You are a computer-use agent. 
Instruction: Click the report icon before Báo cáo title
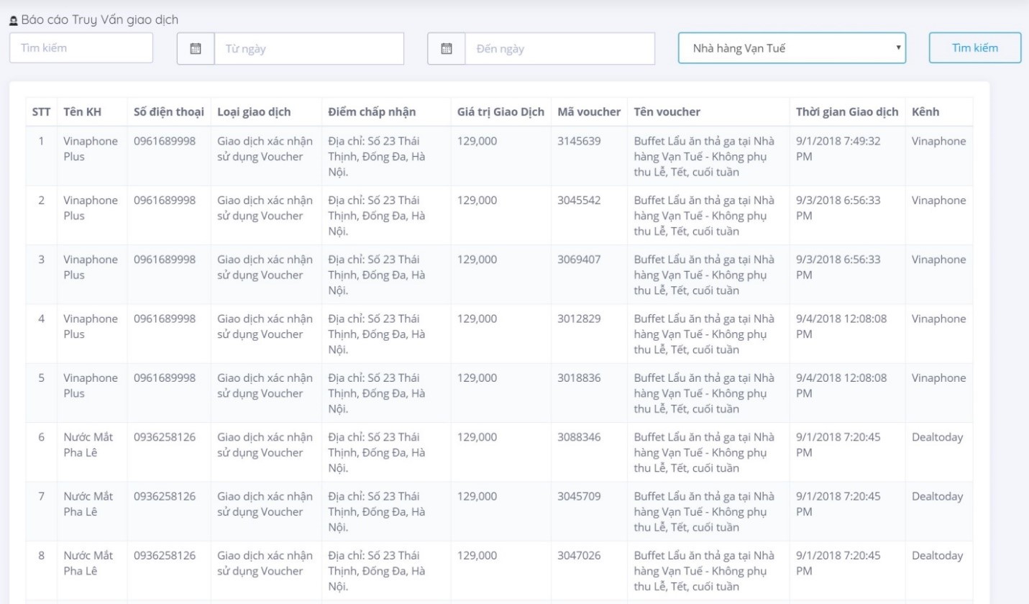(x=13, y=20)
